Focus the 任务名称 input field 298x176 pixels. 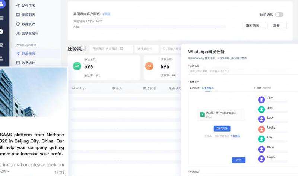point(243,71)
